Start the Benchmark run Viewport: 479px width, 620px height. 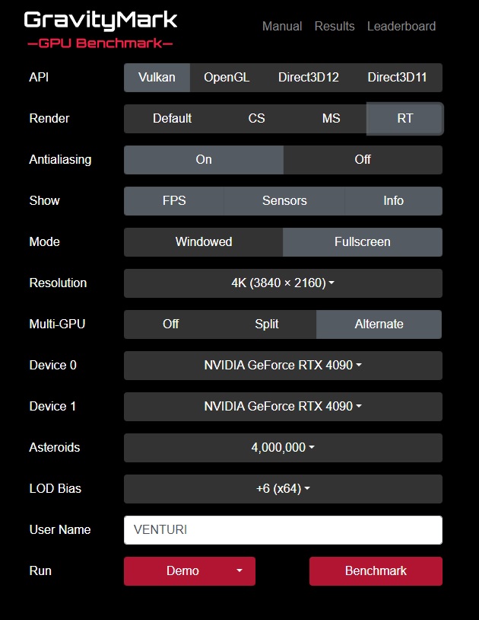(x=376, y=570)
